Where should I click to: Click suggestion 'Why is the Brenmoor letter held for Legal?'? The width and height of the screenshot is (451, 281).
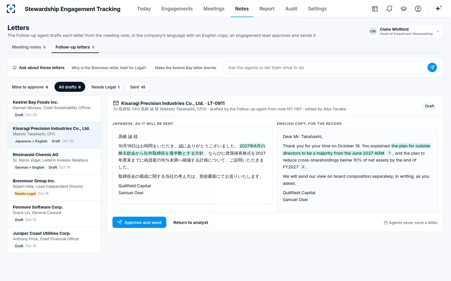coord(109,68)
